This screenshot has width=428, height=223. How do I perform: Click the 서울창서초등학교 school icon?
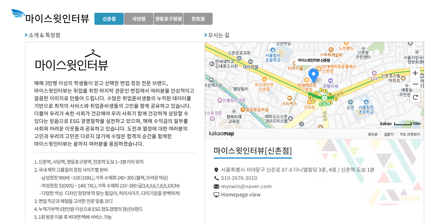pos(273,50)
